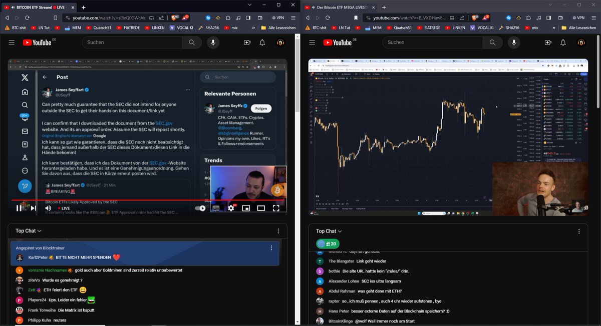Seek on the left stream's red progress bar

point(148,200)
